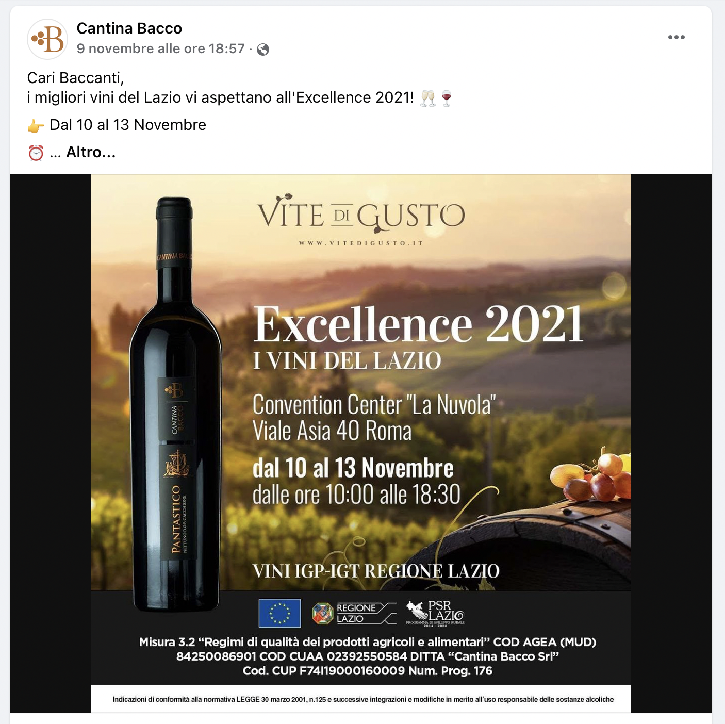
Task: Click the wine bottle in the poster
Action: [176, 405]
